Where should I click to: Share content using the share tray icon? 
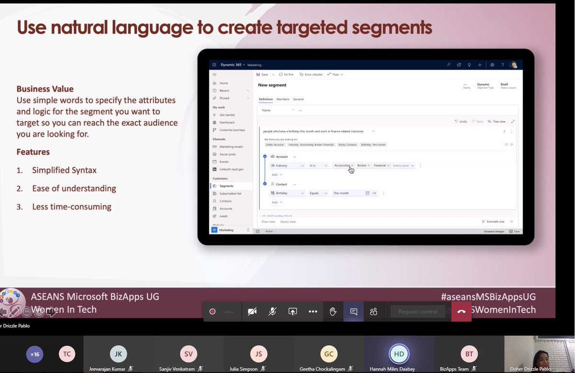tap(292, 311)
